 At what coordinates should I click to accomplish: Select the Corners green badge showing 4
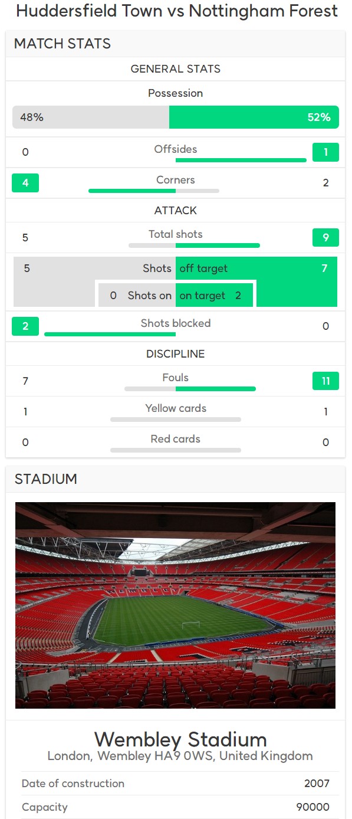click(x=25, y=183)
